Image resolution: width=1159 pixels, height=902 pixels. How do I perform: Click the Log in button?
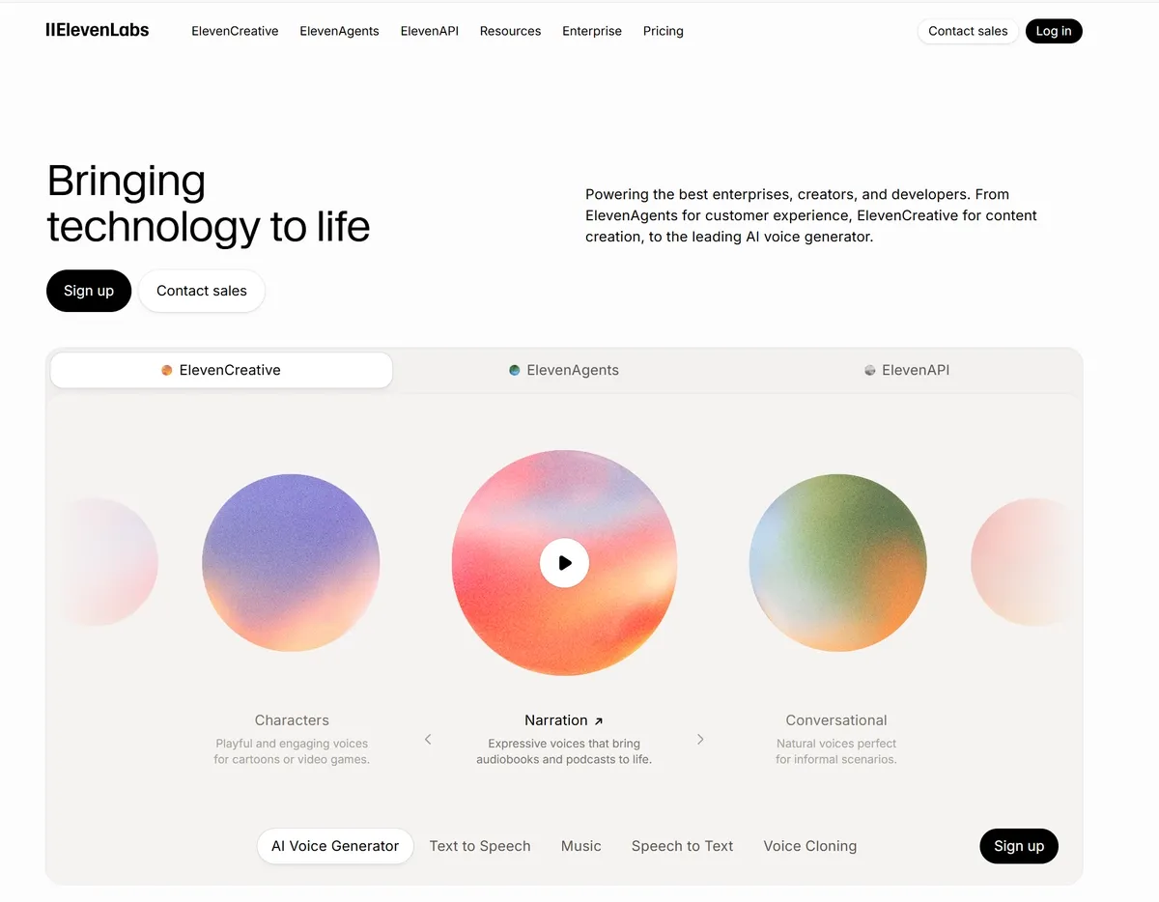[x=1054, y=31]
